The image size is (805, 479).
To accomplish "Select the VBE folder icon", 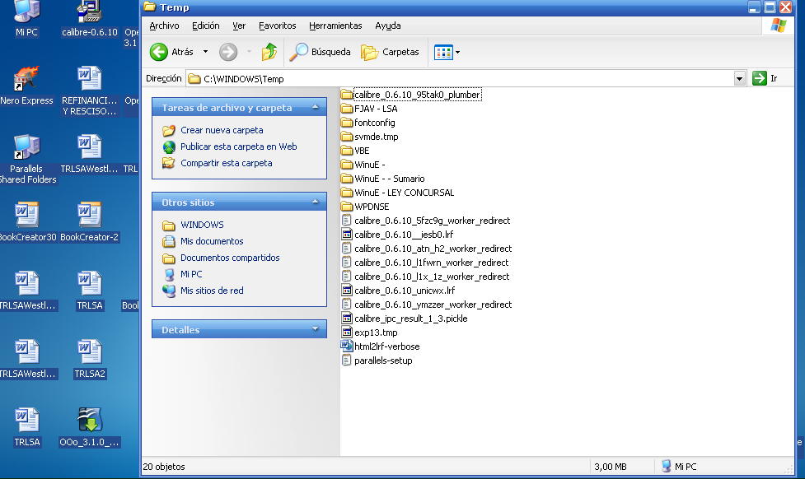I will [x=347, y=151].
